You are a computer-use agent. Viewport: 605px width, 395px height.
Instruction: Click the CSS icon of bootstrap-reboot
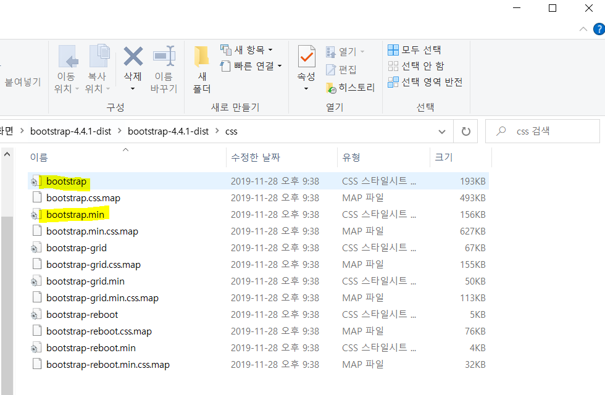pos(36,314)
